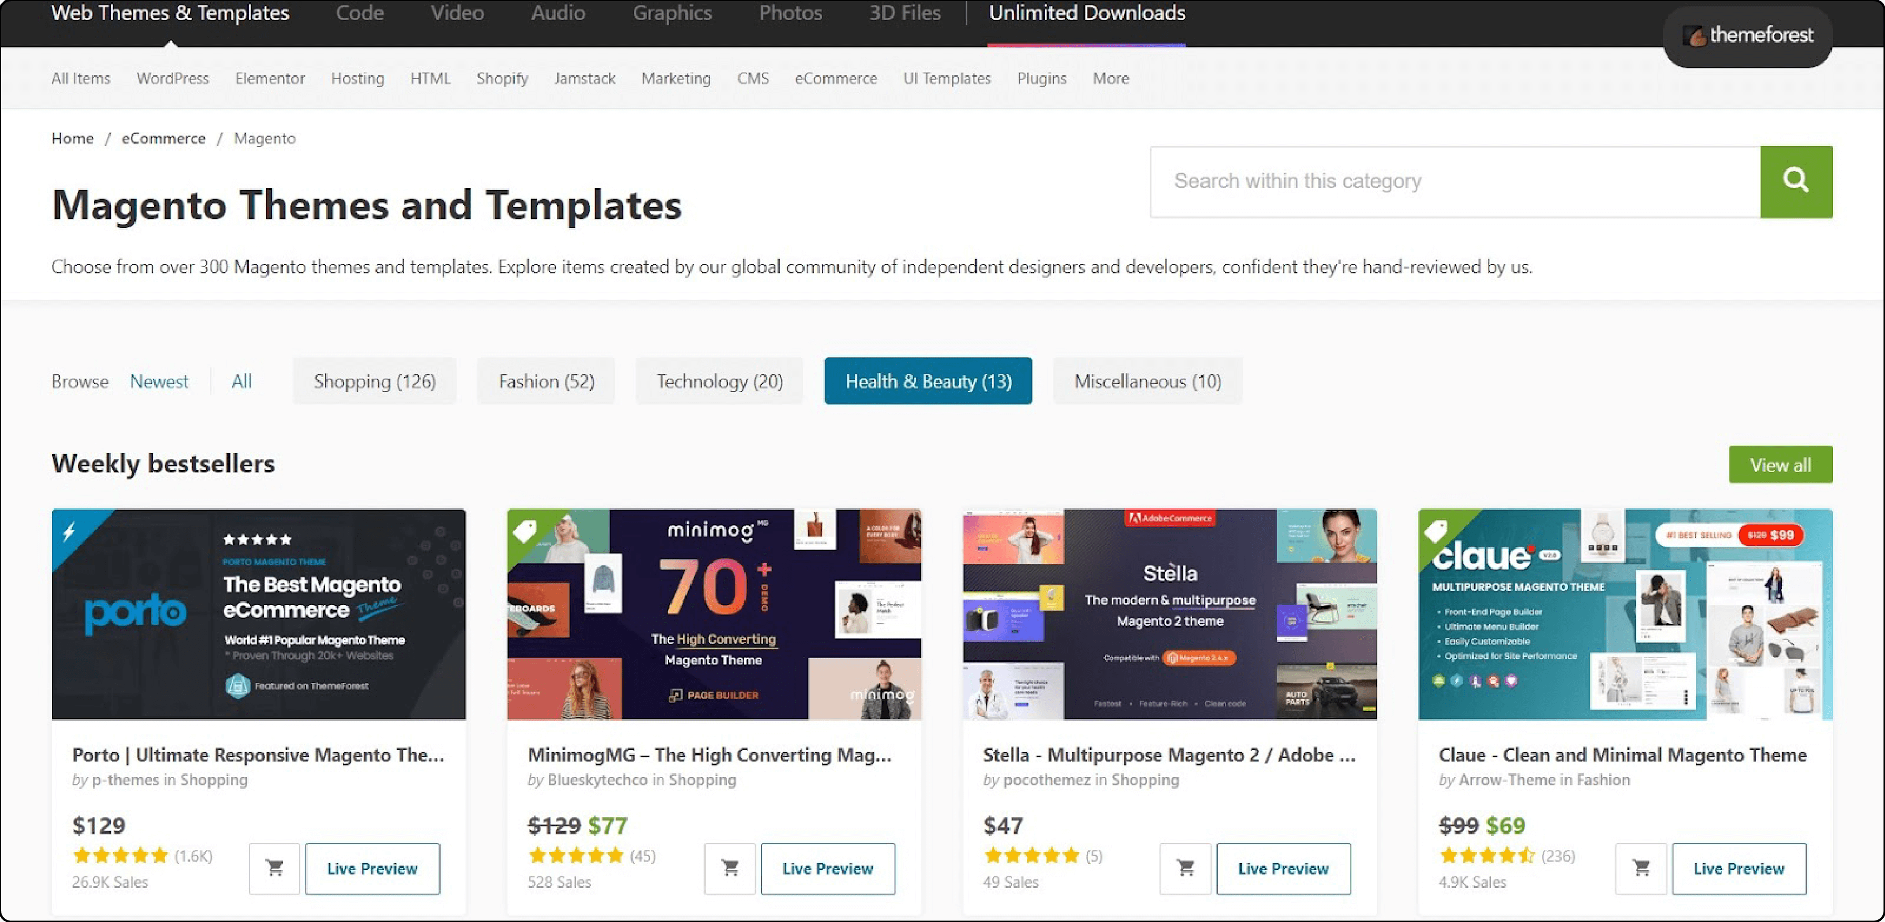Open Claue Clean and Minimal title
Viewport: 1885px width, 922px height.
pos(1623,754)
